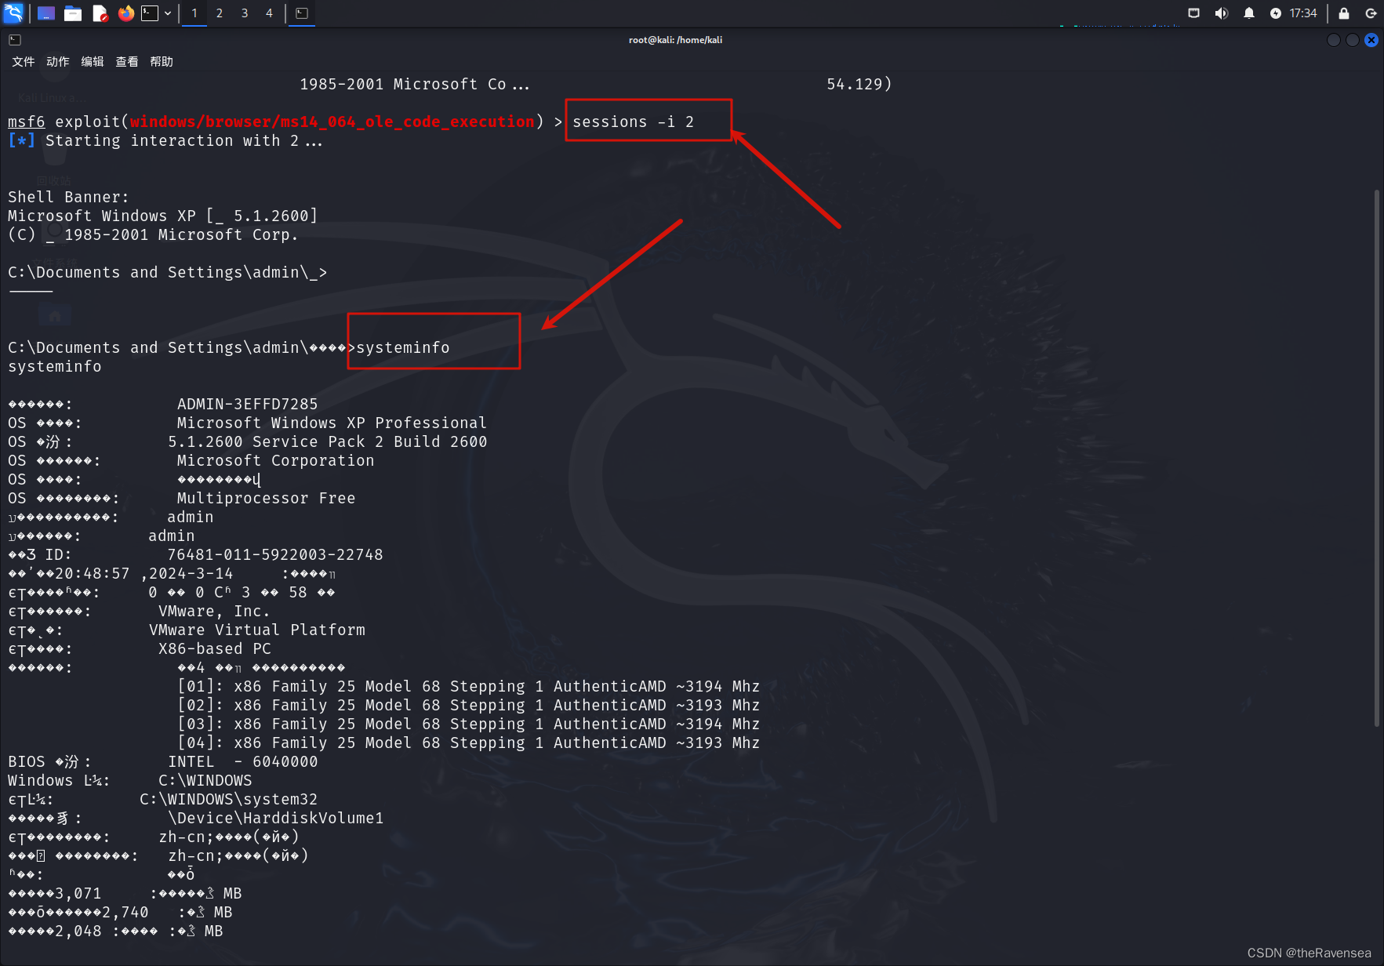This screenshot has height=966, width=1384.
Task: Click '\Device\HarddiskVolume1' text
Action: point(276,818)
